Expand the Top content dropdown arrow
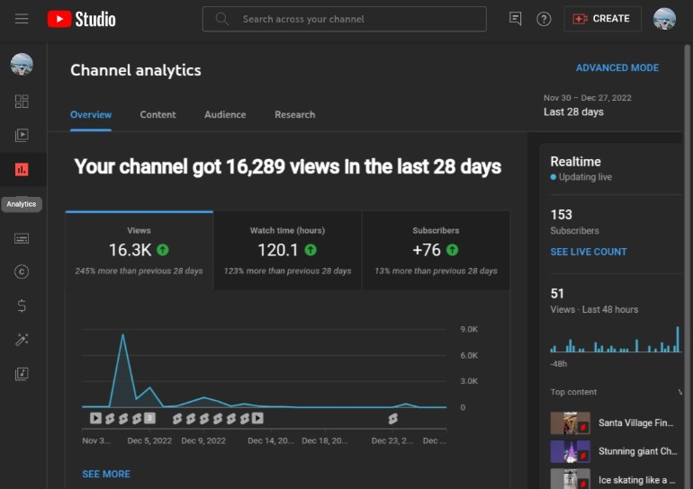693x489 pixels. [679, 392]
